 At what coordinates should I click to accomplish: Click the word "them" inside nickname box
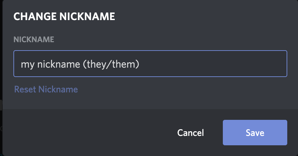coord(125,64)
